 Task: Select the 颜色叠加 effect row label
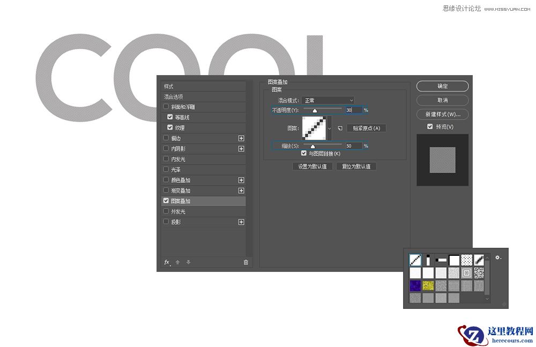(181, 180)
